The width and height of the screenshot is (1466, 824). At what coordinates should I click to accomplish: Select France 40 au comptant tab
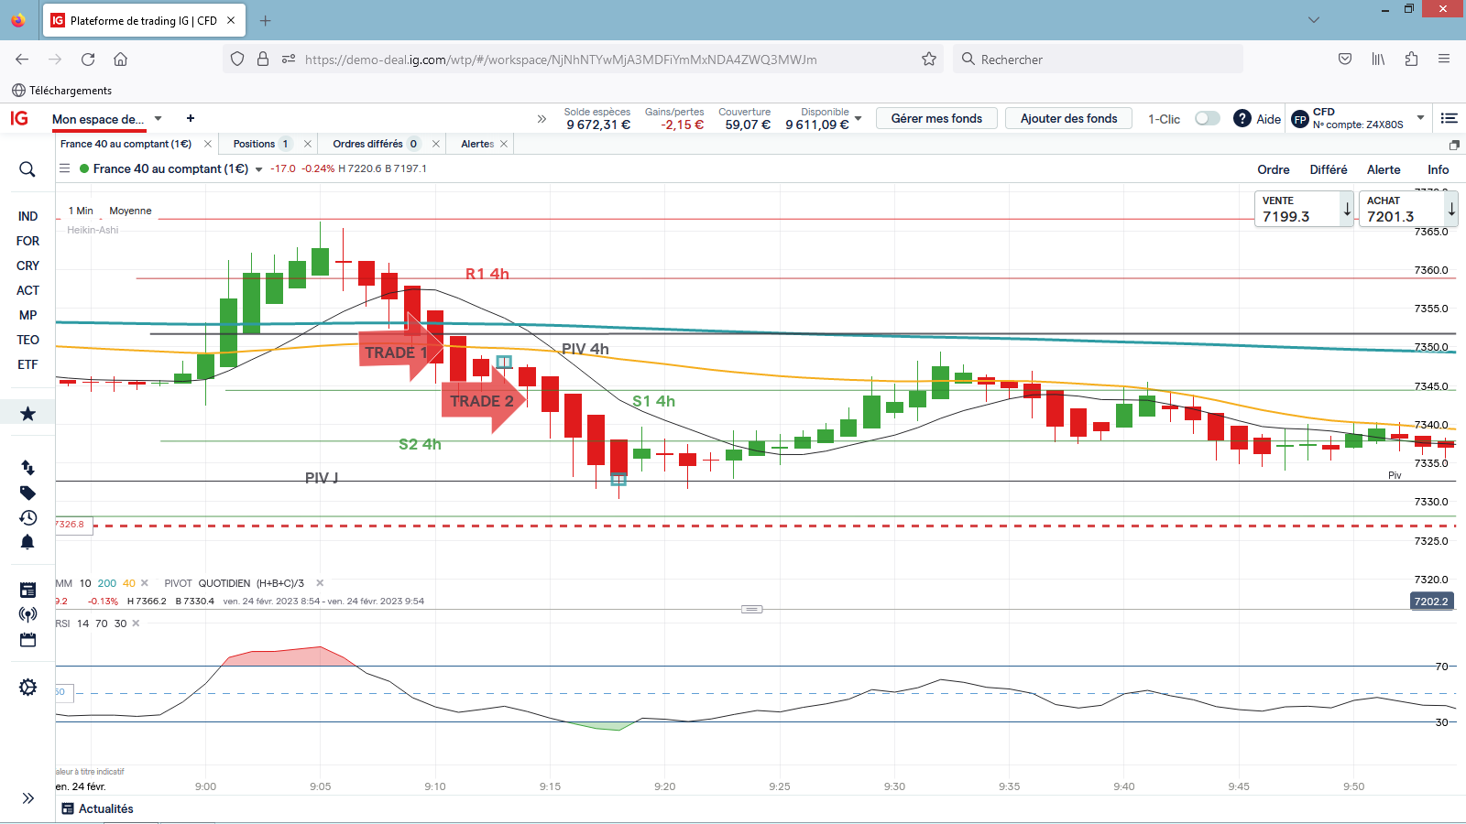point(126,144)
